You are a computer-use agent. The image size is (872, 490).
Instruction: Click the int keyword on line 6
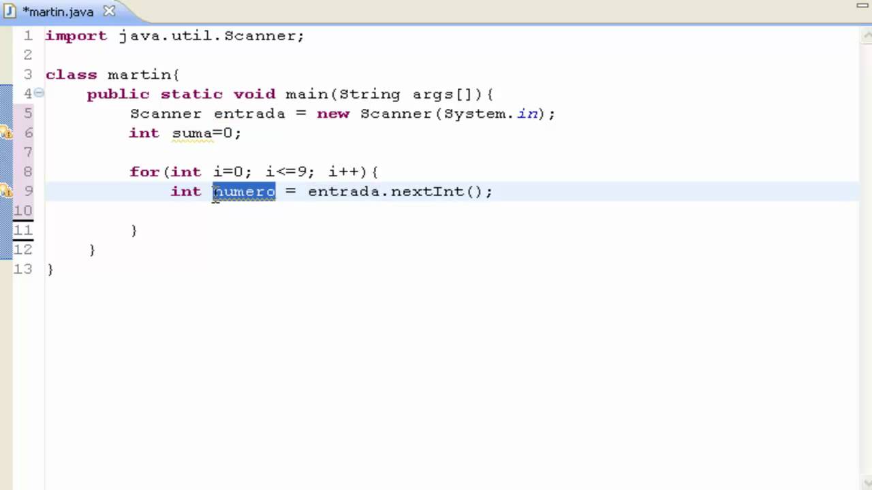[144, 133]
